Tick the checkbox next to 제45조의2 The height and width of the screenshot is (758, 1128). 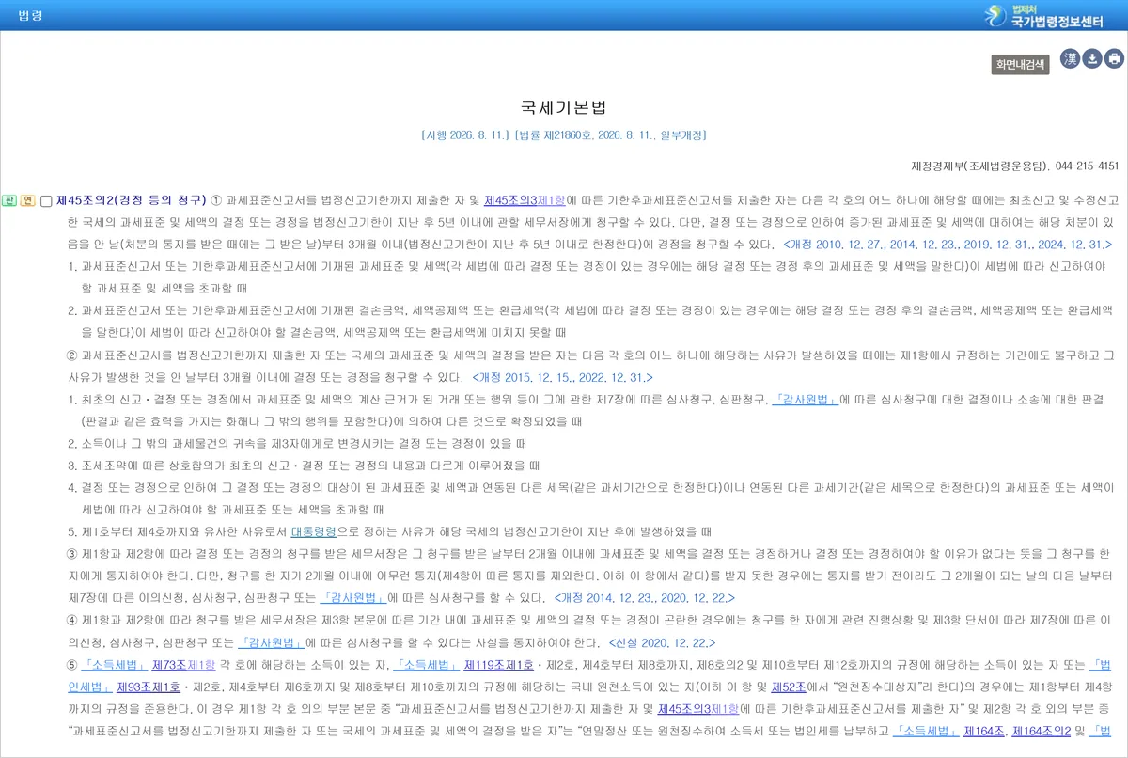point(46,201)
